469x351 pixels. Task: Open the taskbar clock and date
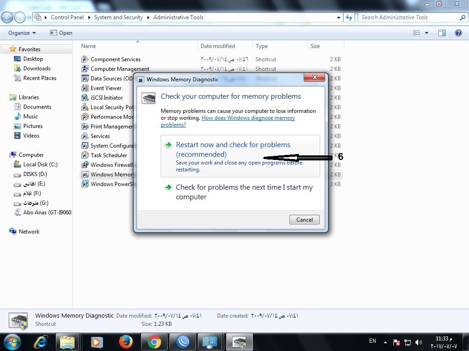pos(444,342)
